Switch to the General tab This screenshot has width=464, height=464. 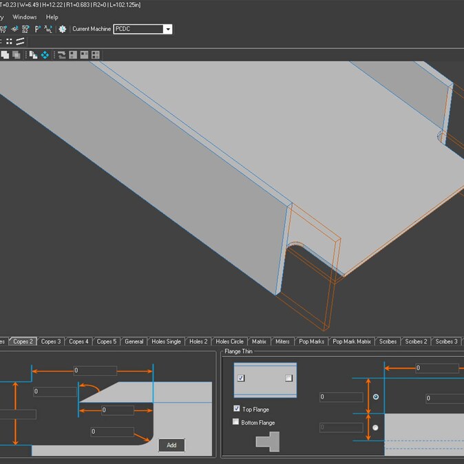coord(134,341)
